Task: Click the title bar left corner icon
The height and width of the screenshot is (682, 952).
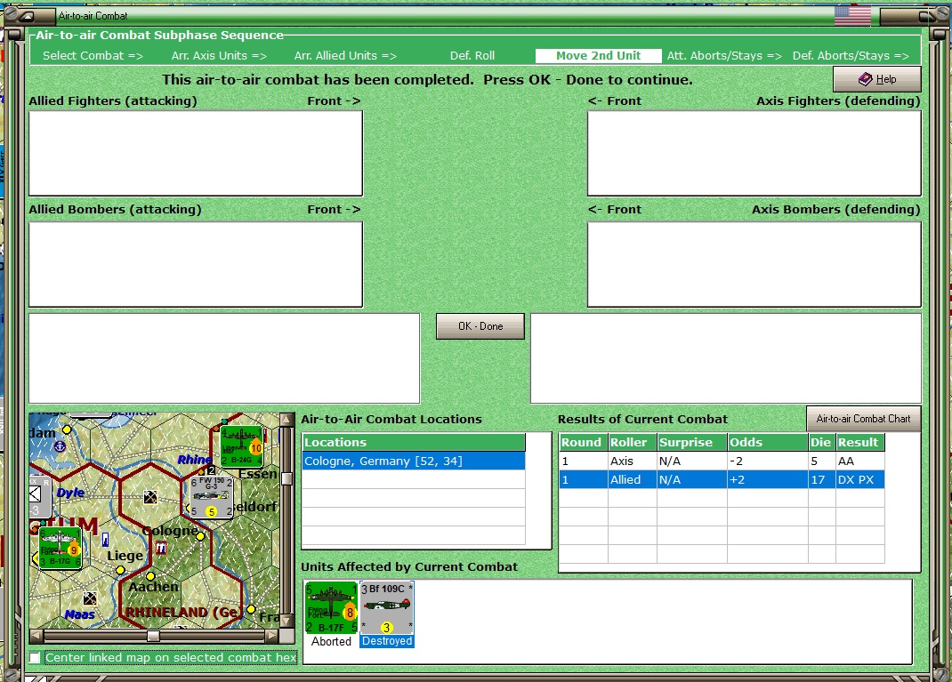Action: (28, 16)
